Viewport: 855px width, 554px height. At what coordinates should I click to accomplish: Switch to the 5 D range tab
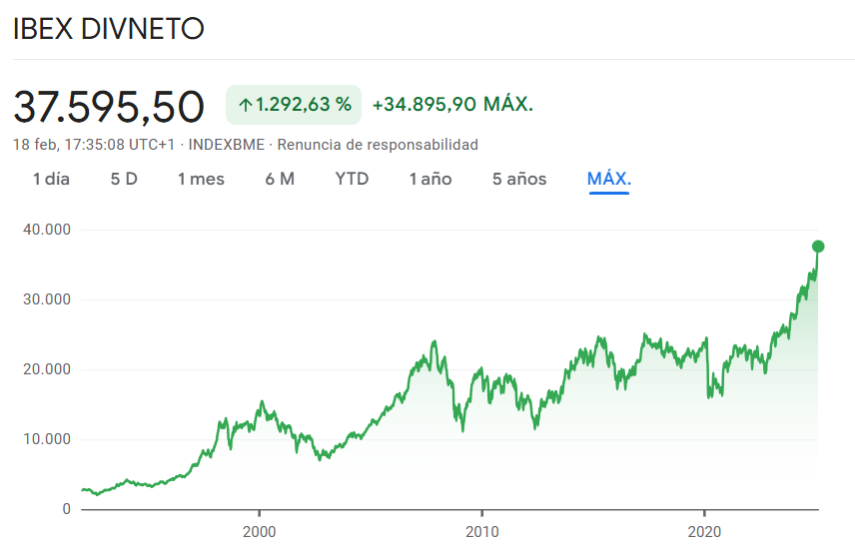[124, 179]
